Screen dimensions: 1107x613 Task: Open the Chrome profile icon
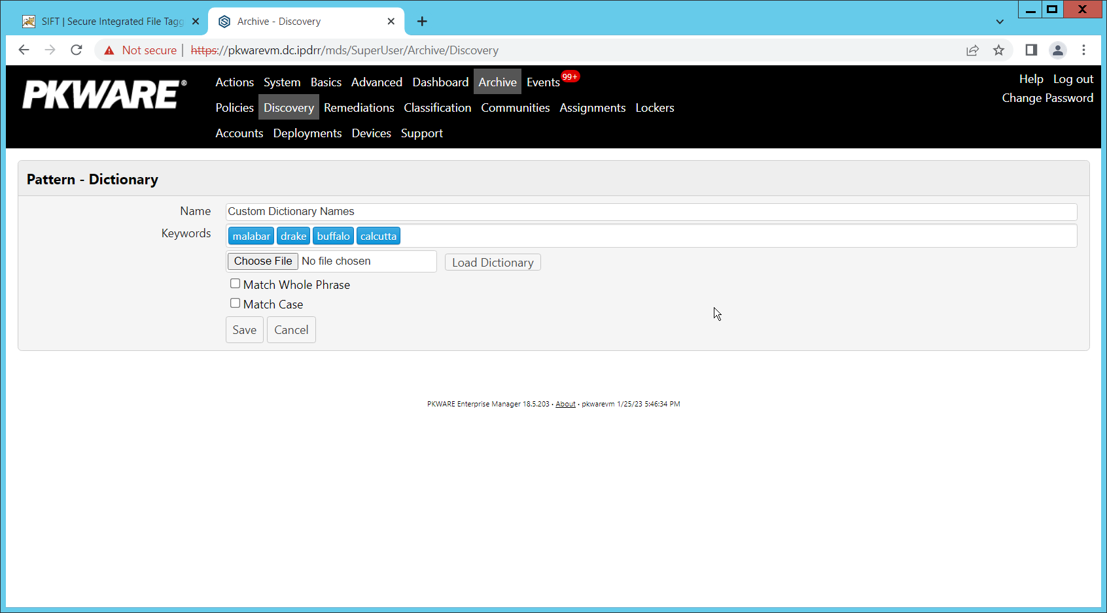(x=1057, y=50)
